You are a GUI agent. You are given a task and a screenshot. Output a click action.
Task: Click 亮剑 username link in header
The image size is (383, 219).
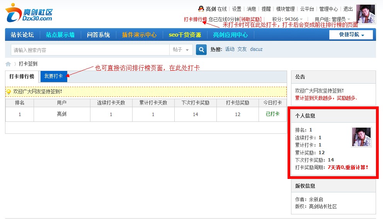pyautogui.click(x=211, y=9)
